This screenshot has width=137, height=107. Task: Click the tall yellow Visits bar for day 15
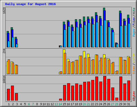click(64, 62)
